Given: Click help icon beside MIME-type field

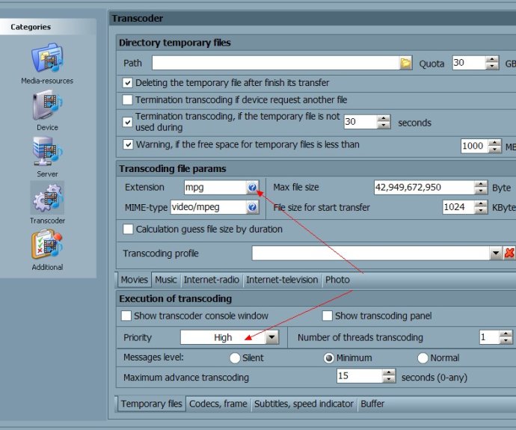Looking at the screenshot, I should (253, 207).
